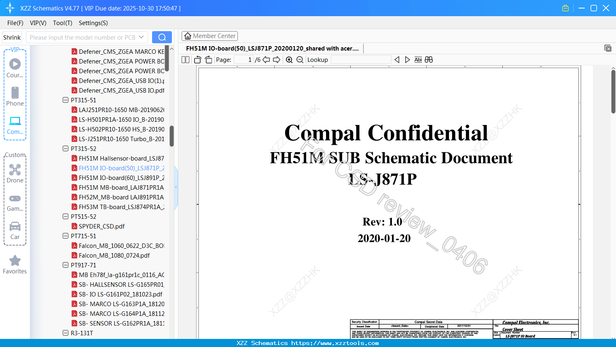
Task: Select the Car category icon
Action: [15, 230]
